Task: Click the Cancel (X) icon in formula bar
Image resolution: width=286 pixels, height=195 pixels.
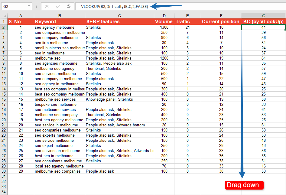Action: (x=47, y=7)
